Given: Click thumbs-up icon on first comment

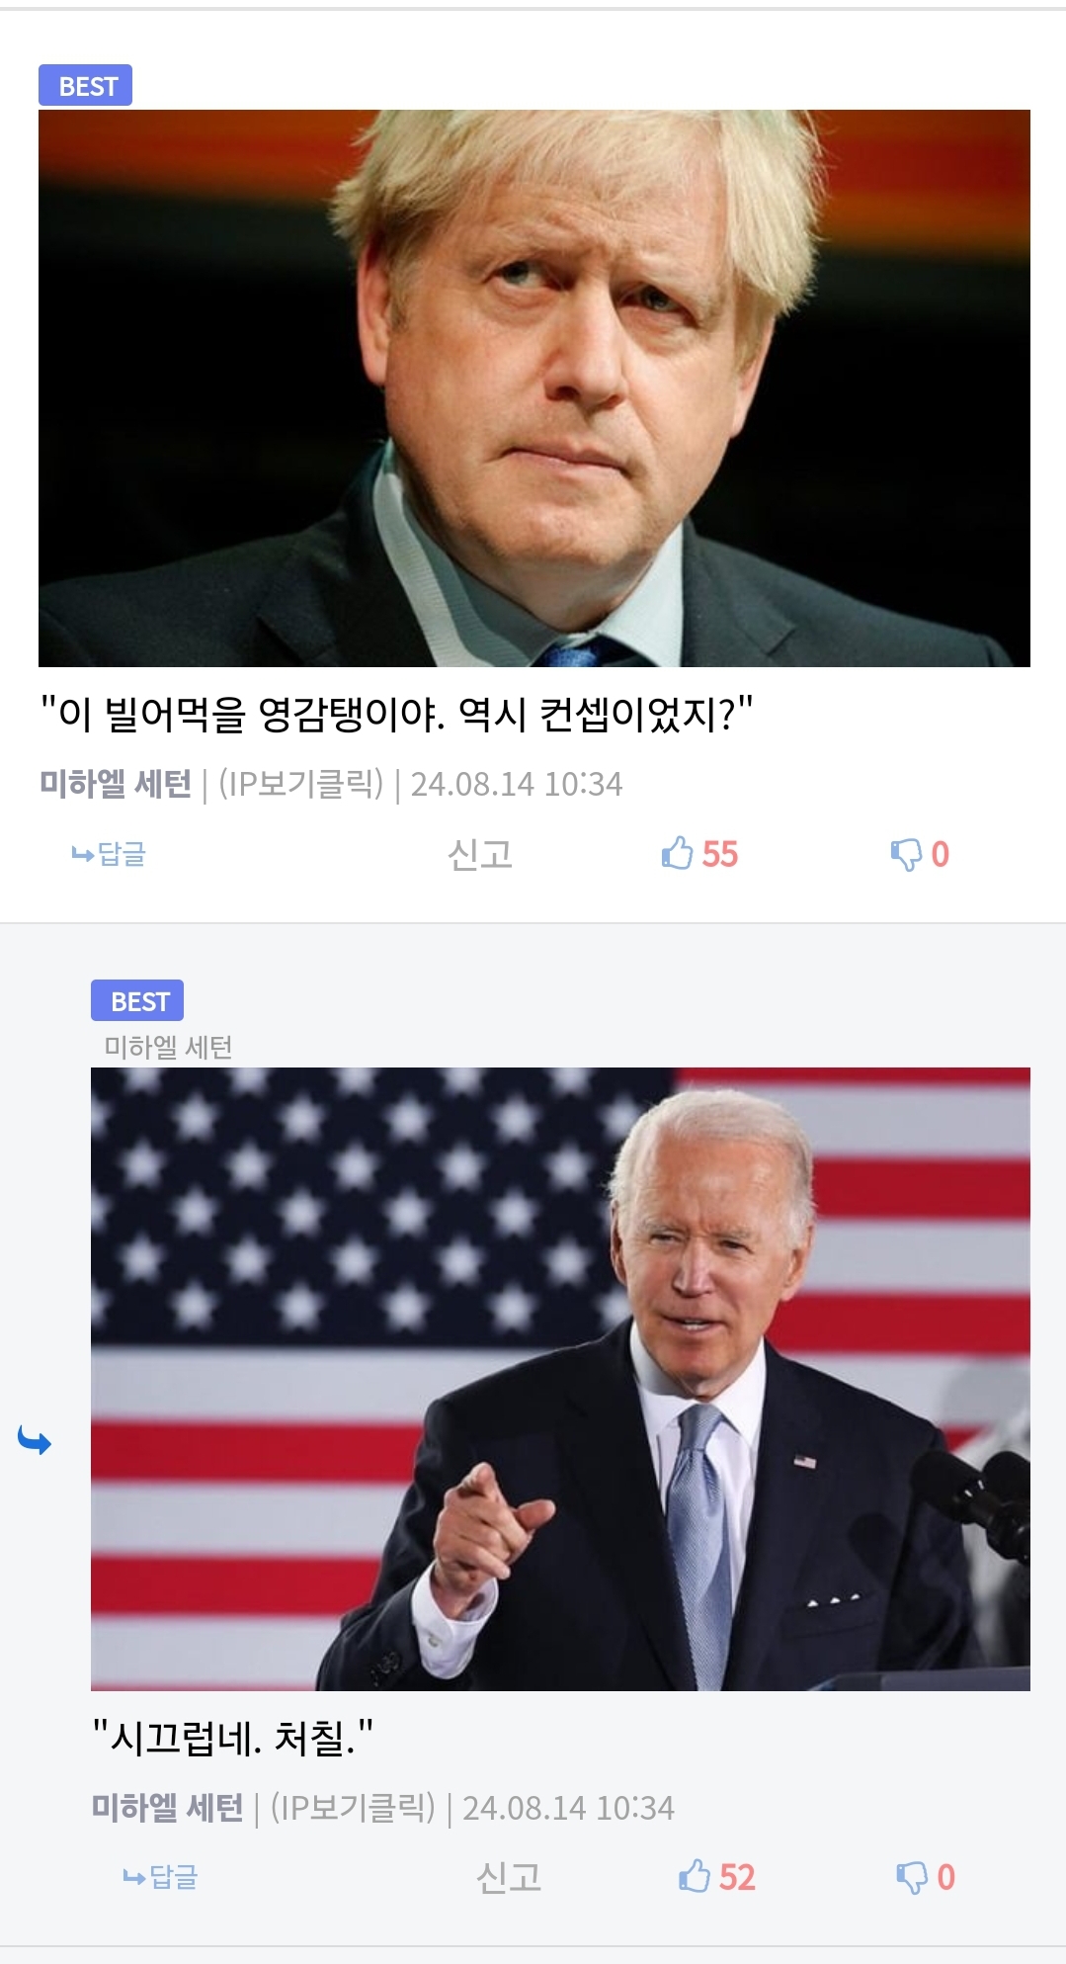Looking at the screenshot, I should coord(677,852).
